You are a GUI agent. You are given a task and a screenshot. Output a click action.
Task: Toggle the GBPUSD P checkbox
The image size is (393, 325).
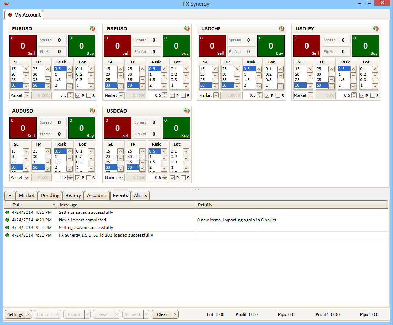173,95
